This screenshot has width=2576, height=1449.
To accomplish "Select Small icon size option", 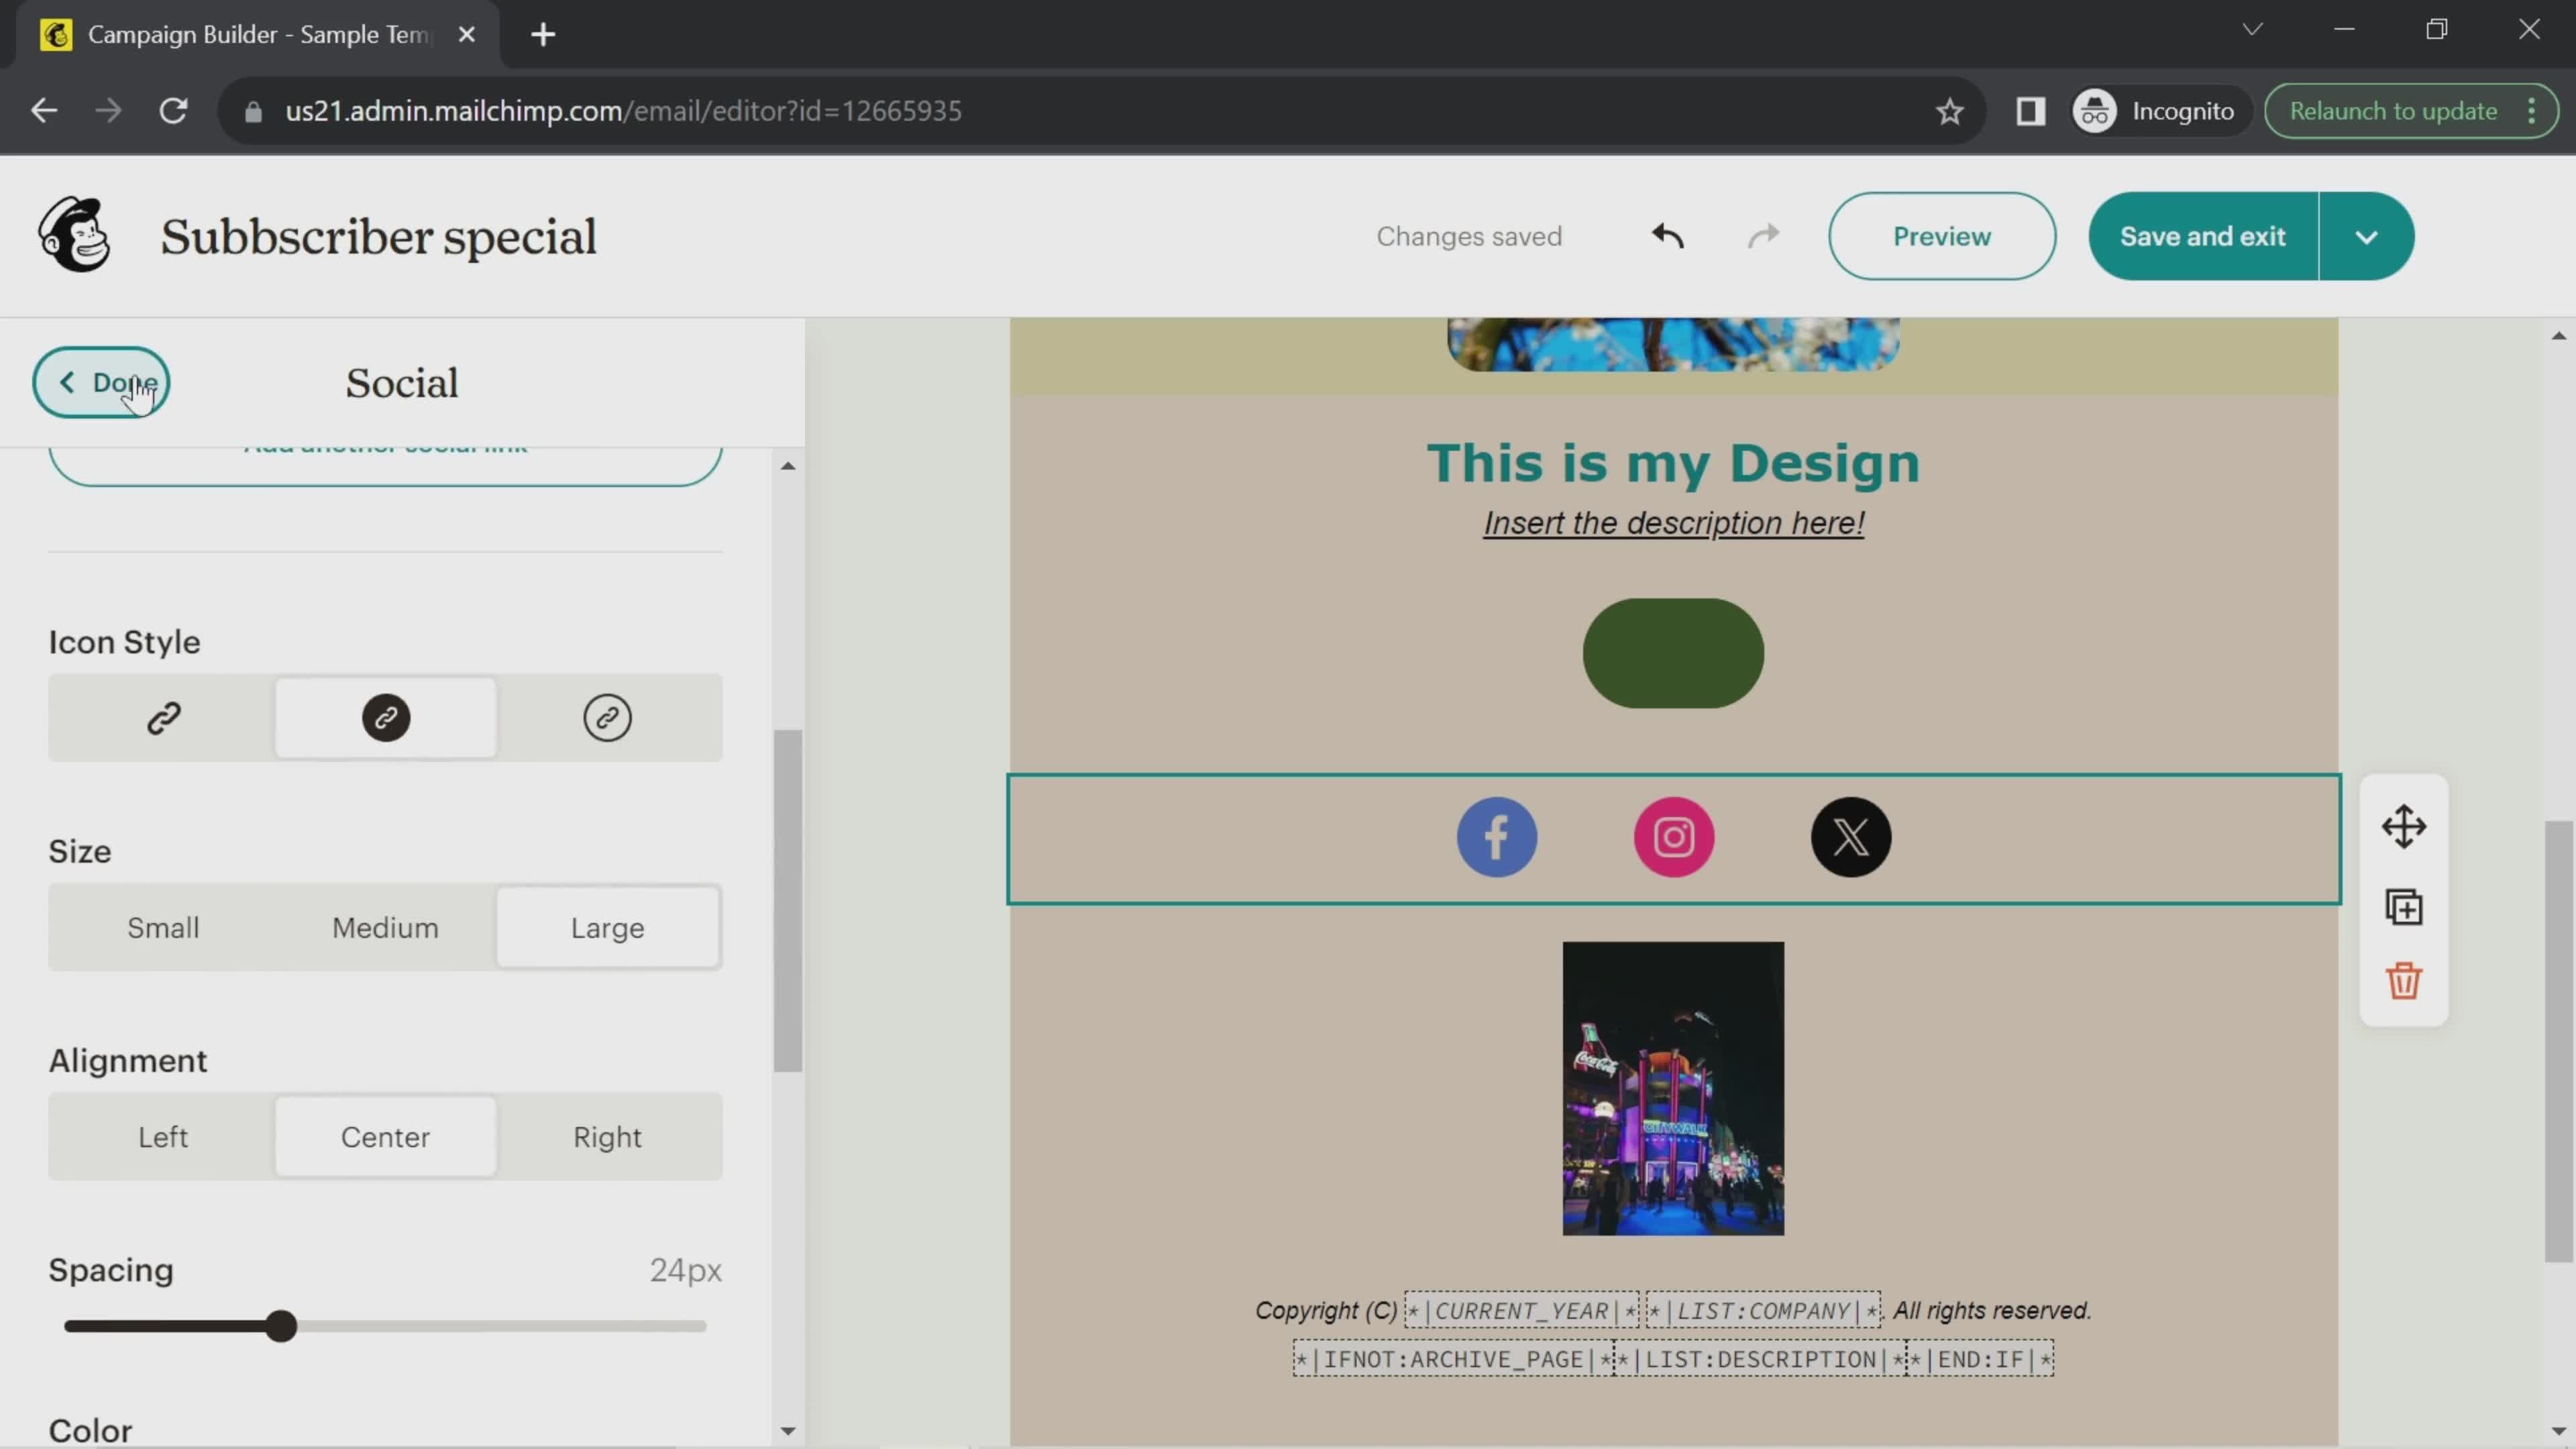I will pyautogui.click(x=163, y=927).
